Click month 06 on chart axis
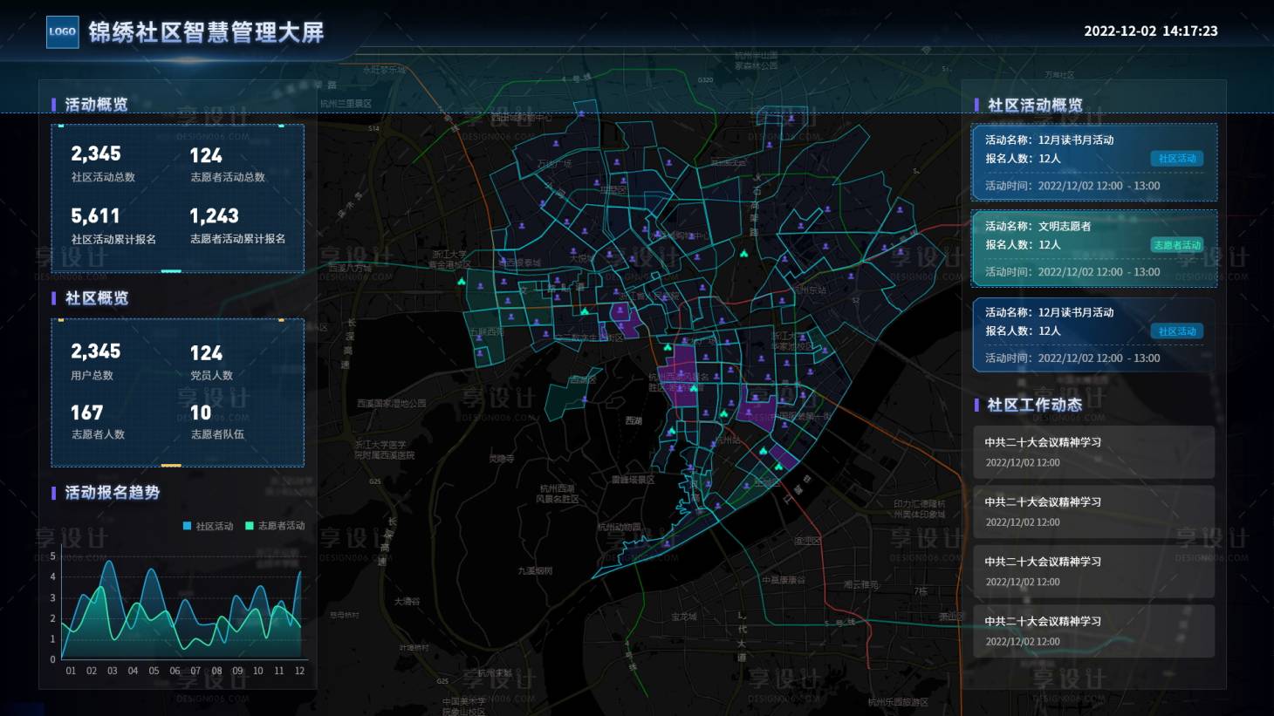The image size is (1274, 716). (175, 671)
